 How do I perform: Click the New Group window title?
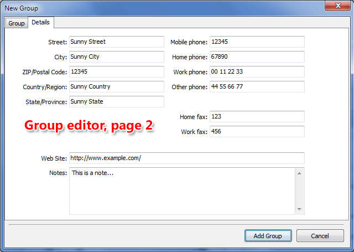(x=21, y=8)
